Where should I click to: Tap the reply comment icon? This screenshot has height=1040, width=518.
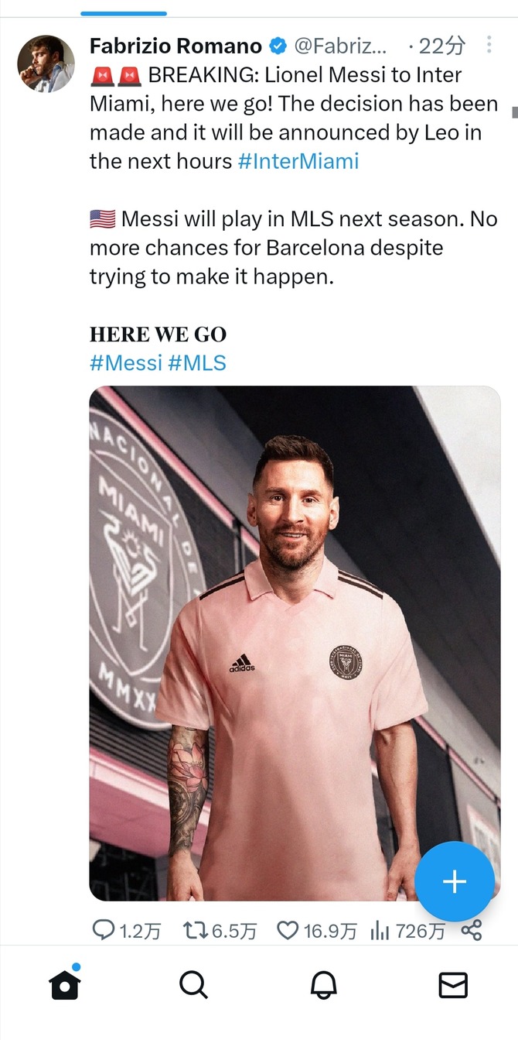104,930
